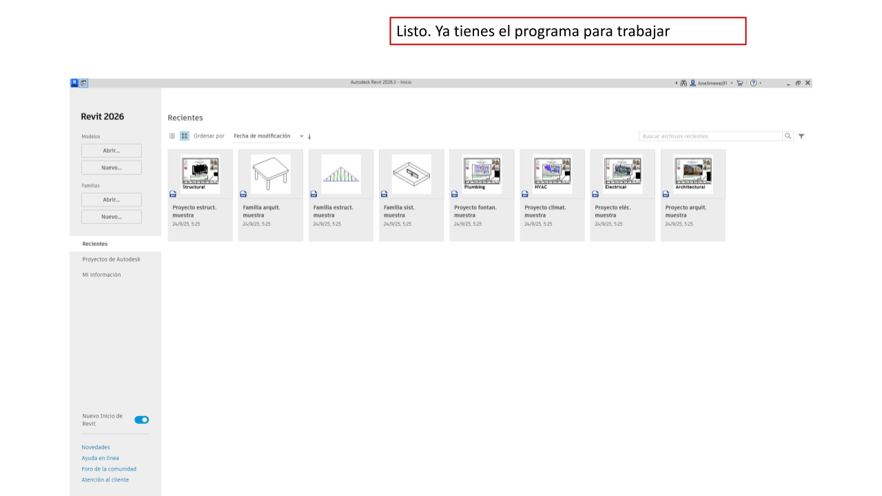
Task: Click Nuevo under Modelos
Action: tap(112, 167)
